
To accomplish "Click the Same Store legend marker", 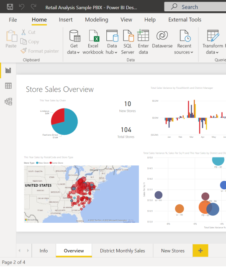I will click(x=51, y=163).
